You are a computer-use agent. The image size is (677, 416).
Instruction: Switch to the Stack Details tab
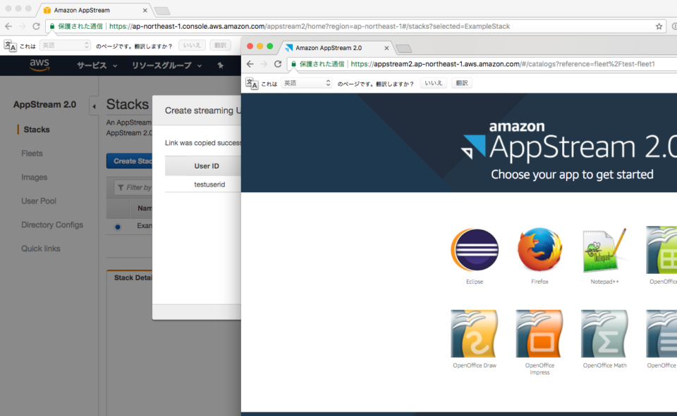pos(132,277)
